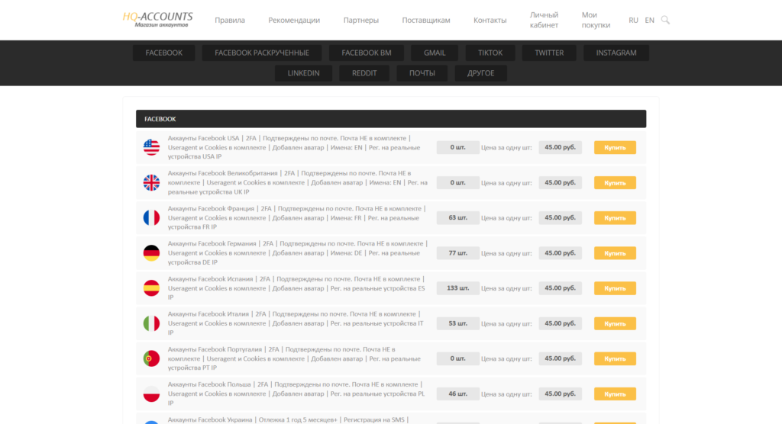Open Аккаунты Facebook Италия listing description

(296, 323)
